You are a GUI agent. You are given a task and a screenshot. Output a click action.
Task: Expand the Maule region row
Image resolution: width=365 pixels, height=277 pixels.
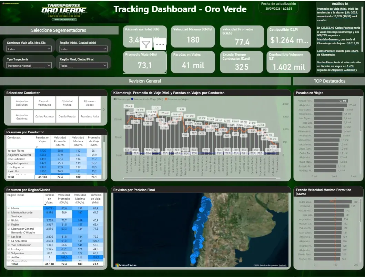[x=9, y=208]
